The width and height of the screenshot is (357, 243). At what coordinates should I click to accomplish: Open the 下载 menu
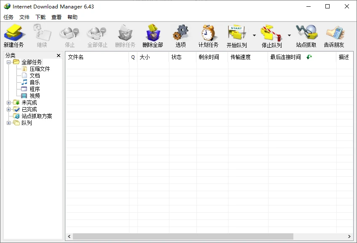coord(40,17)
